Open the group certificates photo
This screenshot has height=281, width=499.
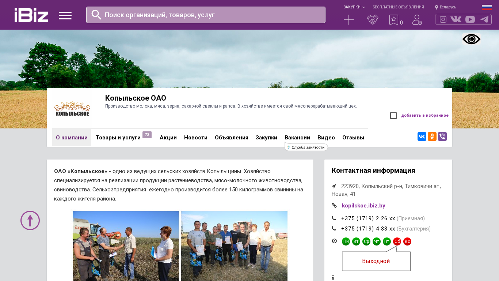pyautogui.click(x=234, y=246)
